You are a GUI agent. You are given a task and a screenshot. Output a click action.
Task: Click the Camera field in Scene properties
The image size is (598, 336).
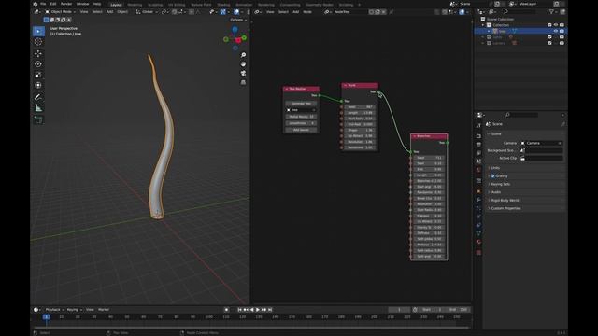[x=542, y=143]
